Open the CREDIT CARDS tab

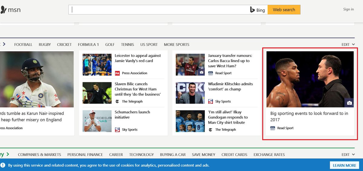click(x=234, y=154)
